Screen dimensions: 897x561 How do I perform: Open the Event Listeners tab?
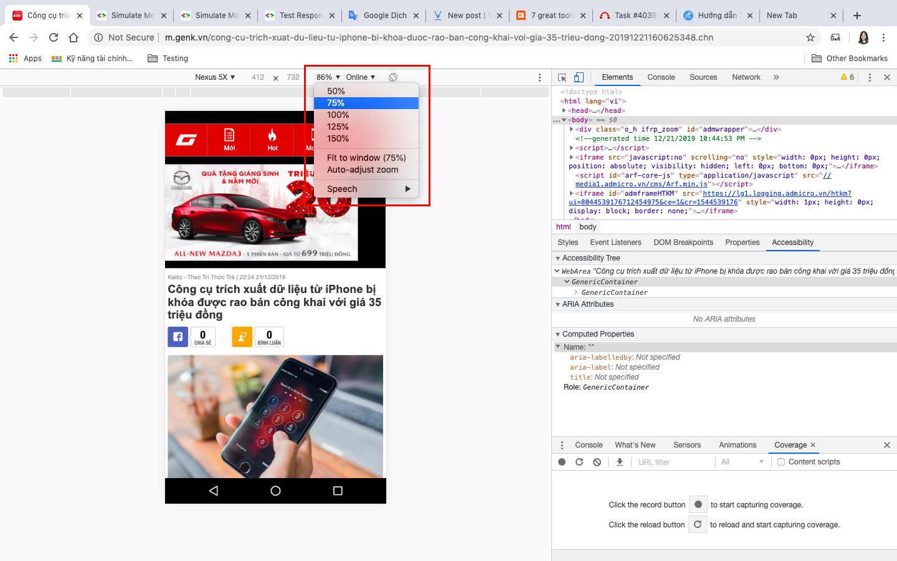tap(615, 242)
